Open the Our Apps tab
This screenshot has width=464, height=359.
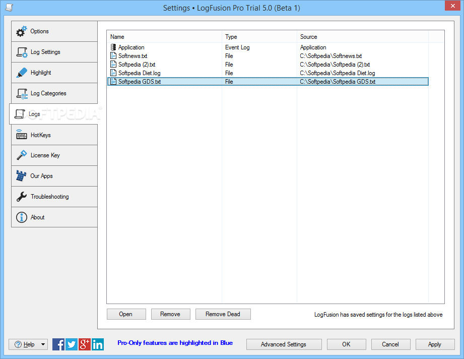point(54,176)
